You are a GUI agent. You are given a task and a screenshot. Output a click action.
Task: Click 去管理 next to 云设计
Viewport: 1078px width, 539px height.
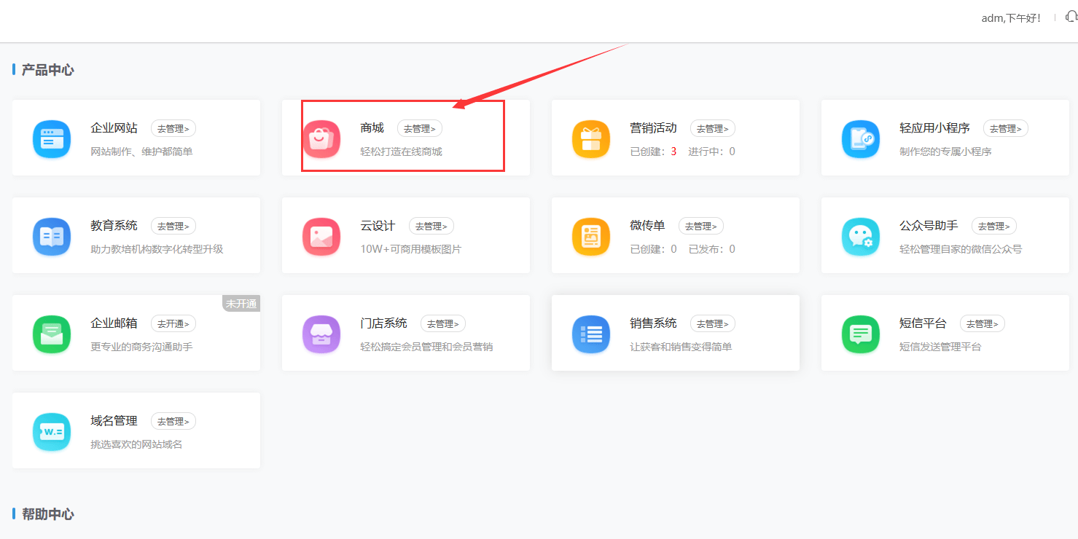(x=431, y=226)
